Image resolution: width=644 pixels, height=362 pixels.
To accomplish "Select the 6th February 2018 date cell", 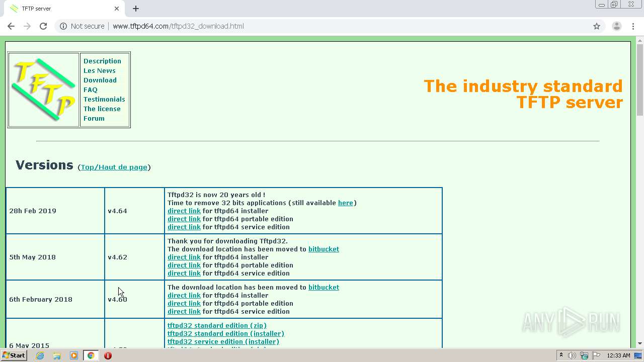I will coord(55,299).
